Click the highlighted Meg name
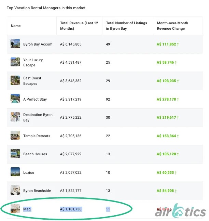Screen dimensions: 209x221 pyautogui.click(x=27, y=209)
